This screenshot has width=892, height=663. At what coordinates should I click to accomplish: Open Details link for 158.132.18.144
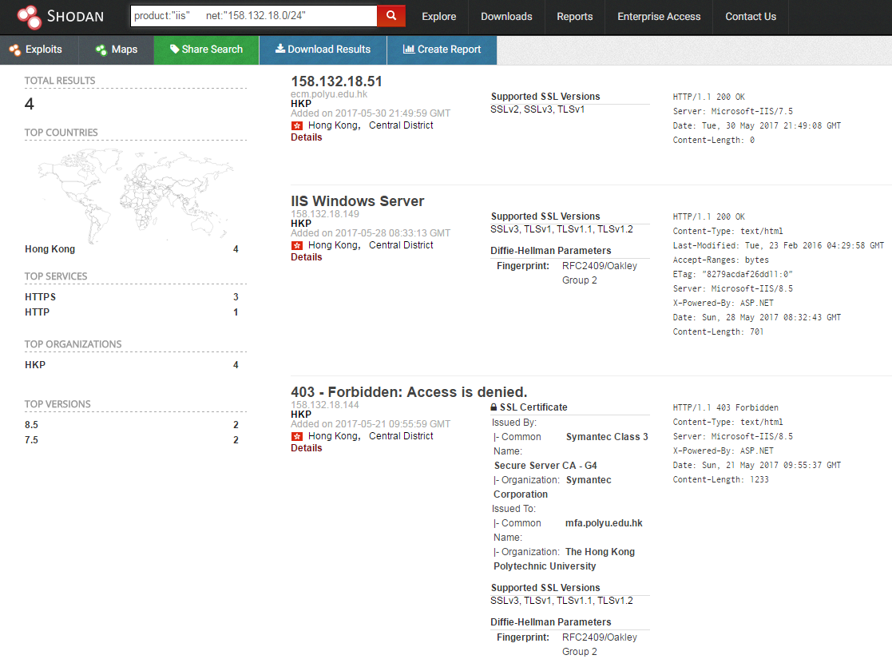[x=306, y=448]
